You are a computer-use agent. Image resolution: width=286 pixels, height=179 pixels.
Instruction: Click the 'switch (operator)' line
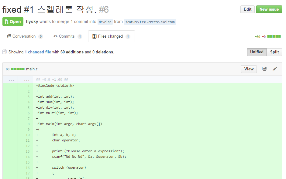tap(69, 167)
